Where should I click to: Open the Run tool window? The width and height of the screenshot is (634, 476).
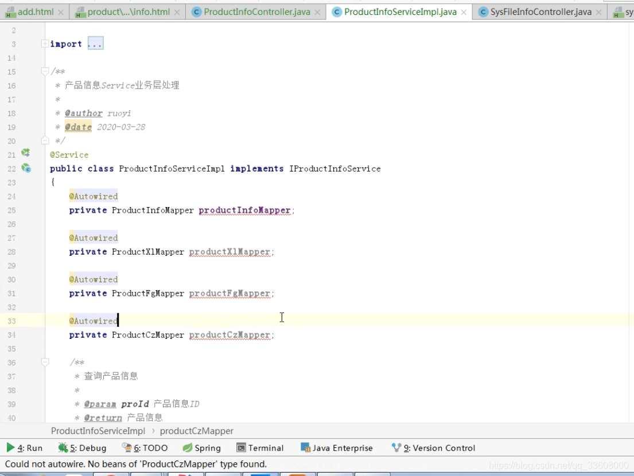coord(24,448)
